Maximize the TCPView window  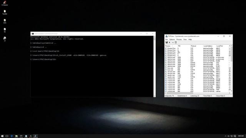tap(224, 36)
